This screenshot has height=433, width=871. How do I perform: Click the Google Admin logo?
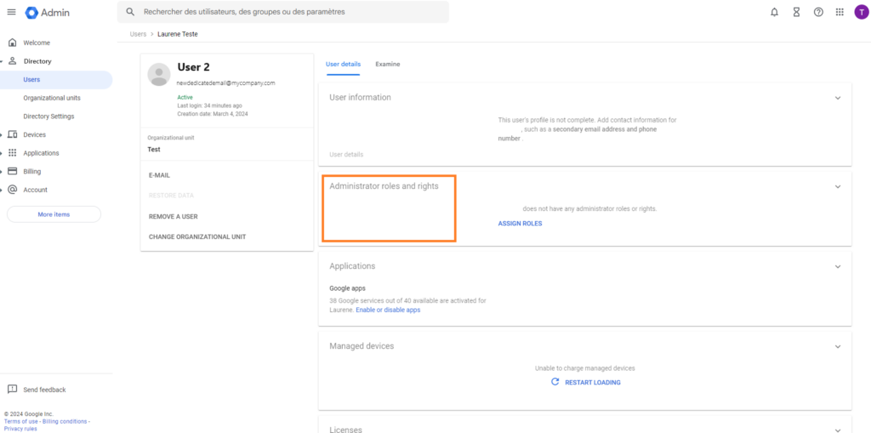click(48, 12)
